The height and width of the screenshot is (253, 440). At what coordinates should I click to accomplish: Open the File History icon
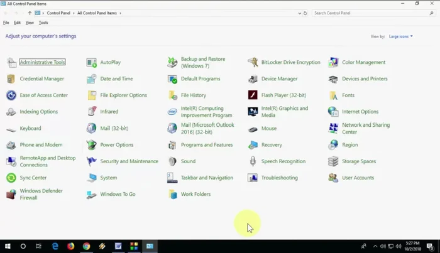(172, 95)
